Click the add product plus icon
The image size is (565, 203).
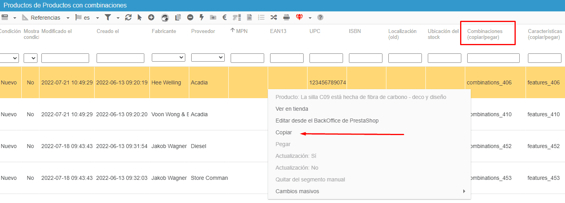(151, 17)
